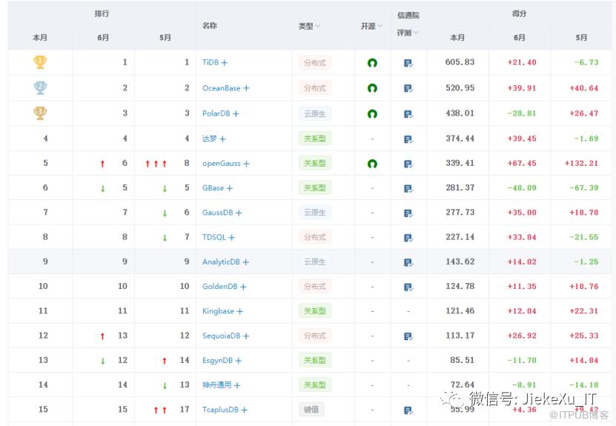Click the 分布式 type tag for GoldenDB
The height and width of the screenshot is (426, 616).
pyautogui.click(x=315, y=287)
